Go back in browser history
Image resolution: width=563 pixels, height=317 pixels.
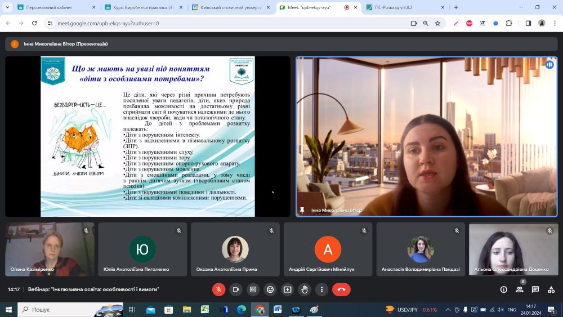click(8, 23)
